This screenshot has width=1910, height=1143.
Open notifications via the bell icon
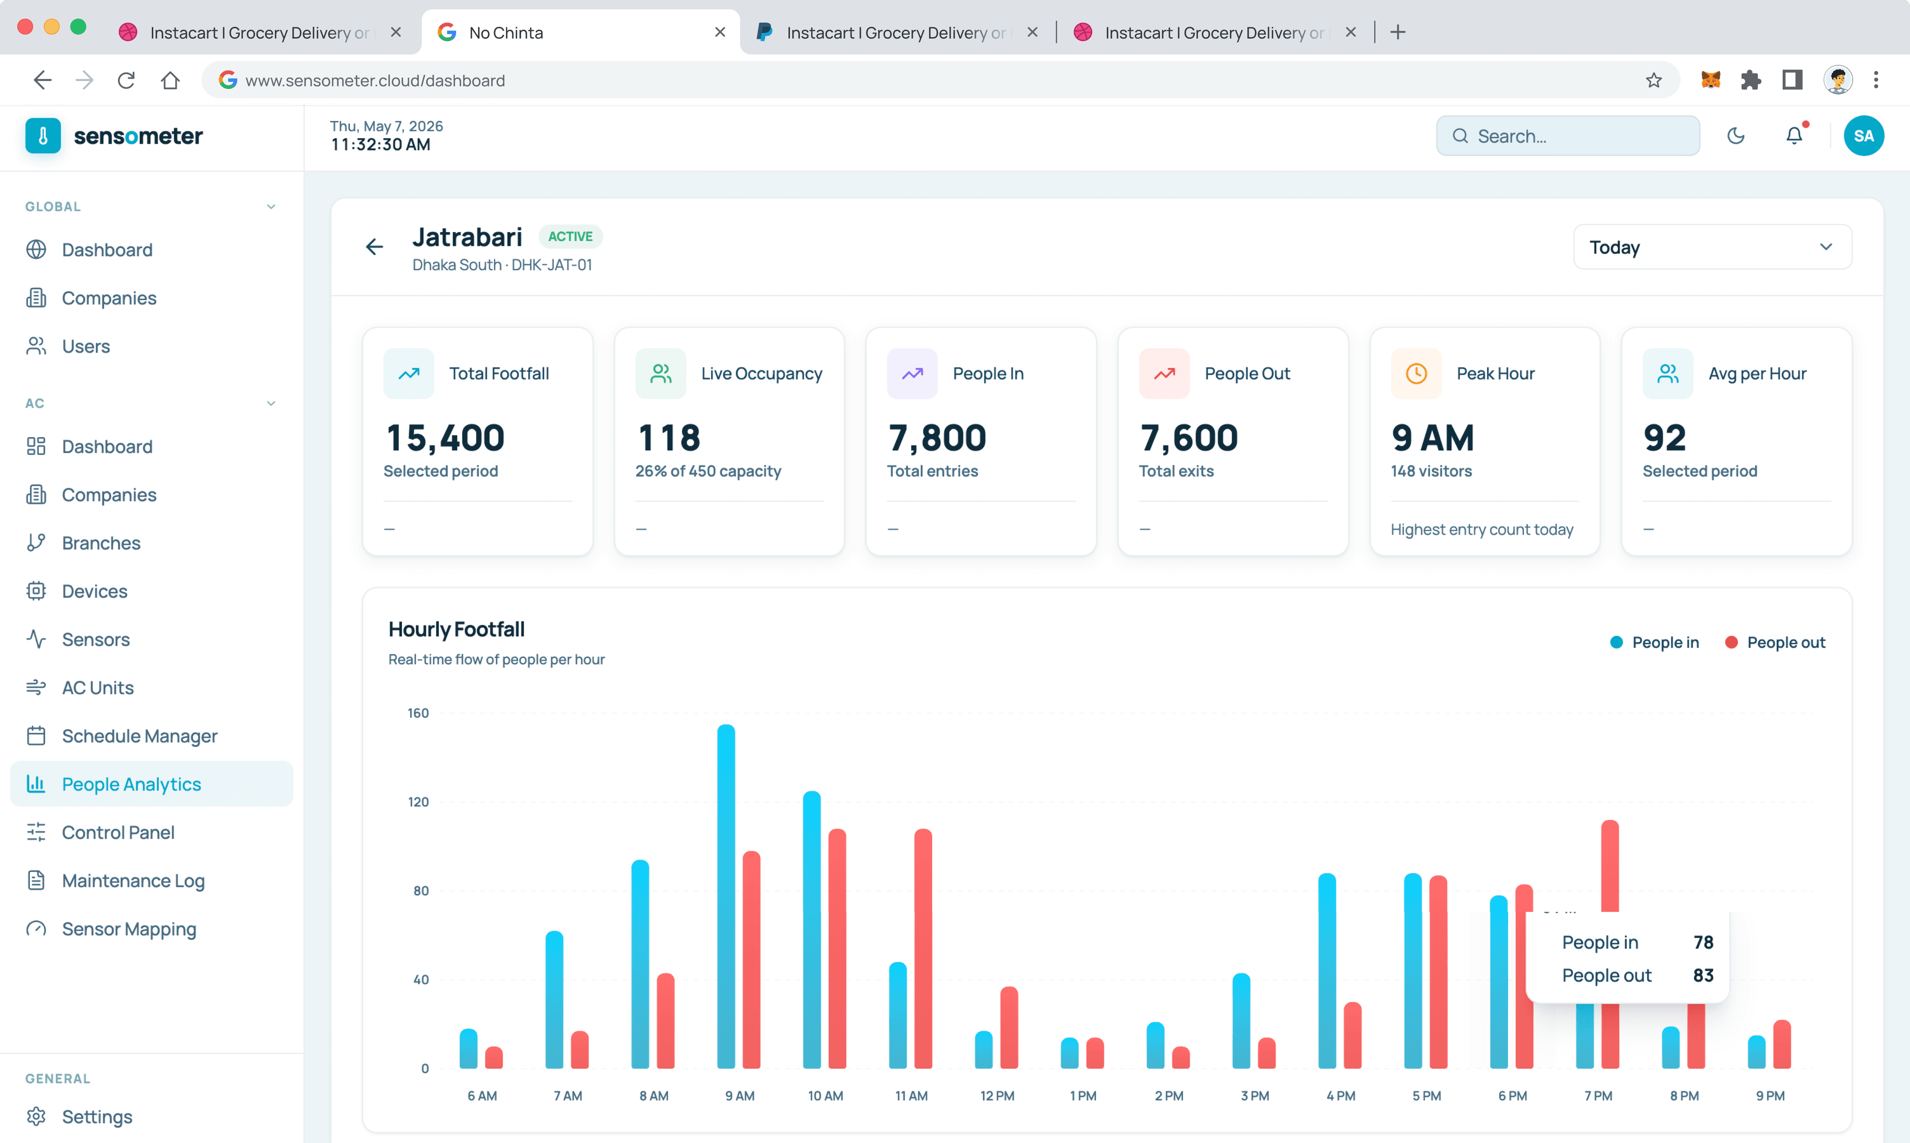coord(1795,136)
